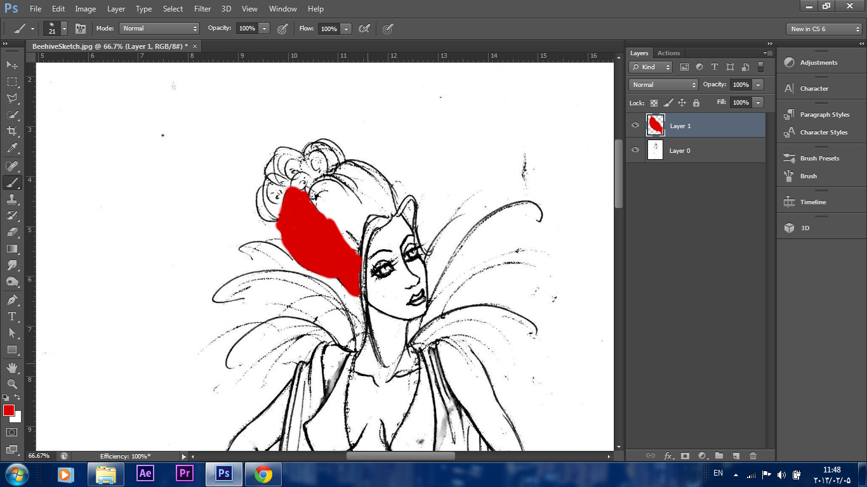Viewport: 867px width, 487px height.
Task: Open the 3D panel
Action: coord(805,228)
